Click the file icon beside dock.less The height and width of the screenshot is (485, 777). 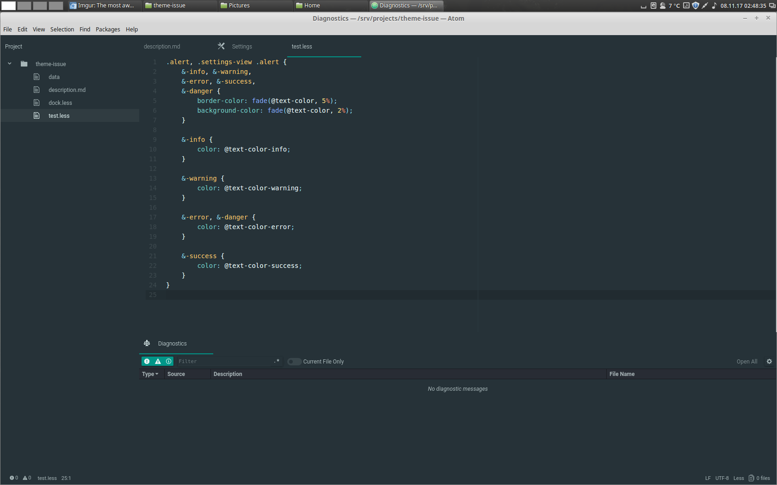point(37,103)
